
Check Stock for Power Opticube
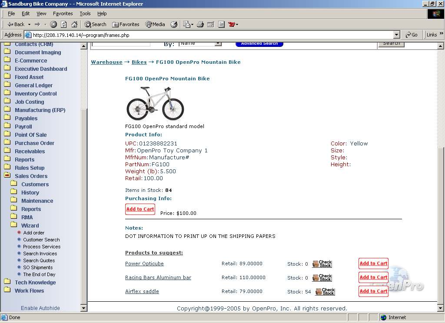pos(322,264)
